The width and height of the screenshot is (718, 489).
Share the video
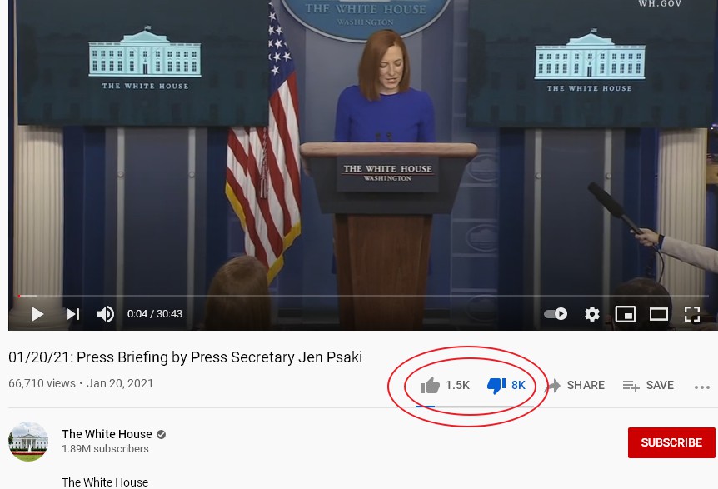(576, 385)
